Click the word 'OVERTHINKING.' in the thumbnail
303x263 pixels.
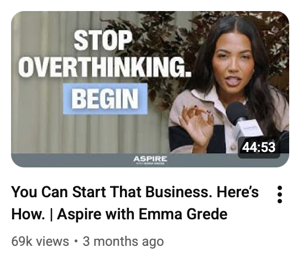(105, 67)
